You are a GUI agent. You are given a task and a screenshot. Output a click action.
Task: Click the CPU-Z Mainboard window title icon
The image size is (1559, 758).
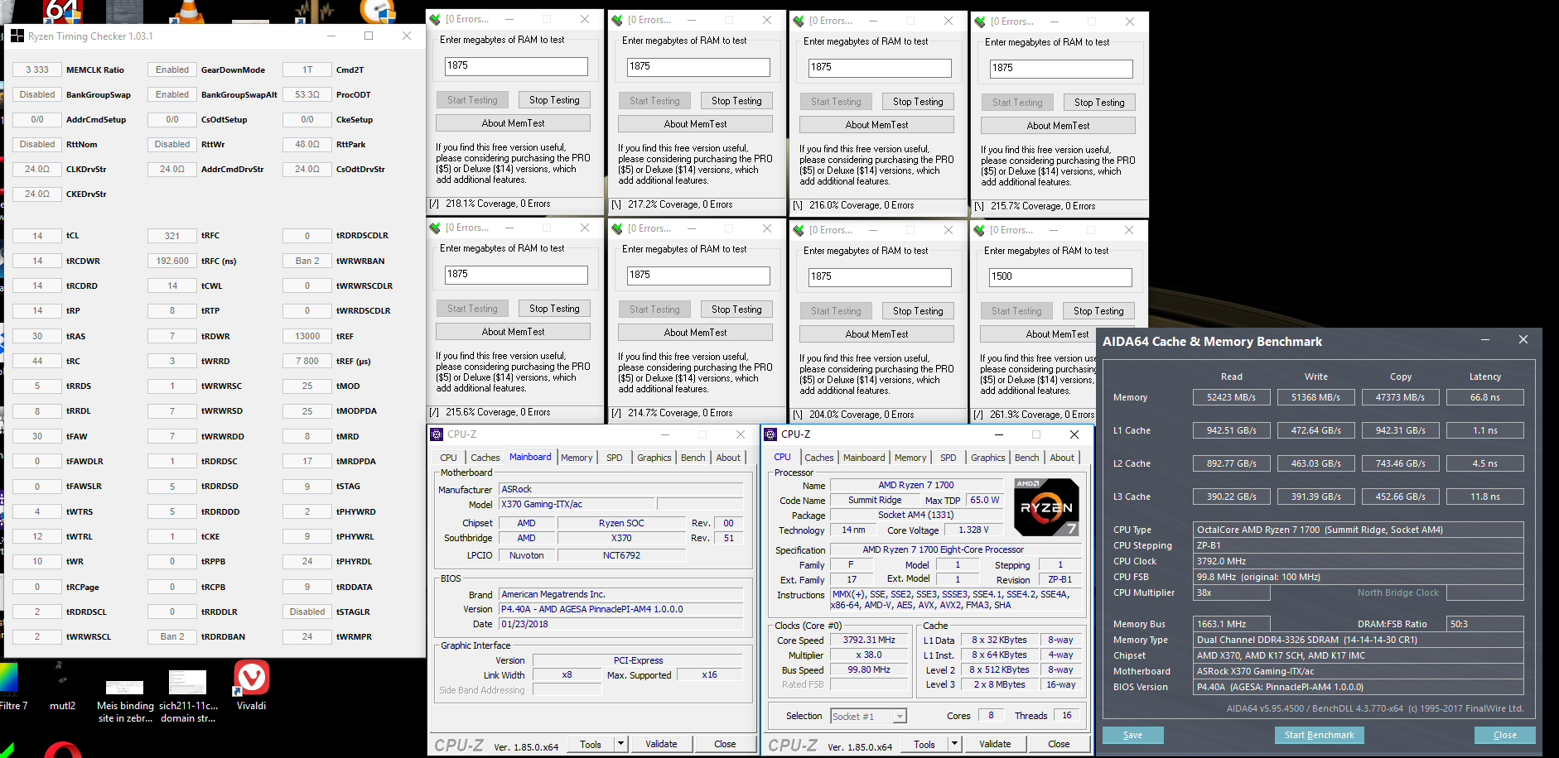[x=437, y=434]
